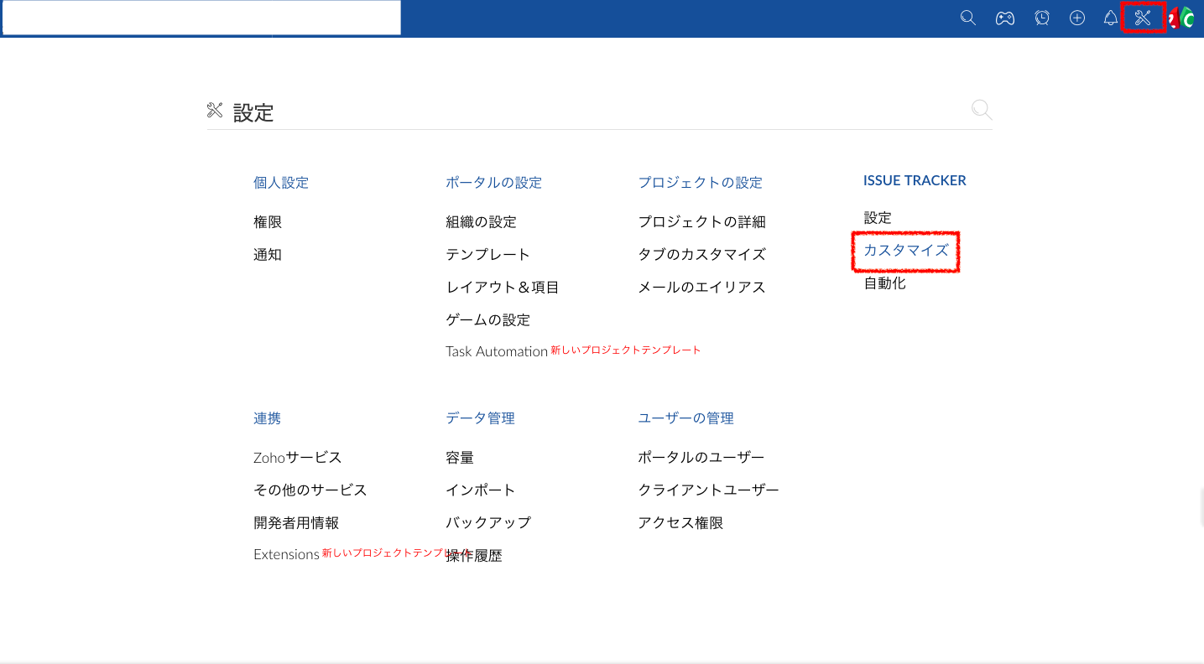Open テンプレート under portal settings
This screenshot has height=664, width=1204.
(487, 255)
